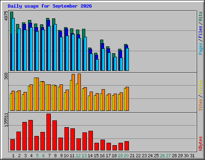Click the red KBytes bar for day 18
The height and width of the screenshot is (160, 205).
point(115,148)
